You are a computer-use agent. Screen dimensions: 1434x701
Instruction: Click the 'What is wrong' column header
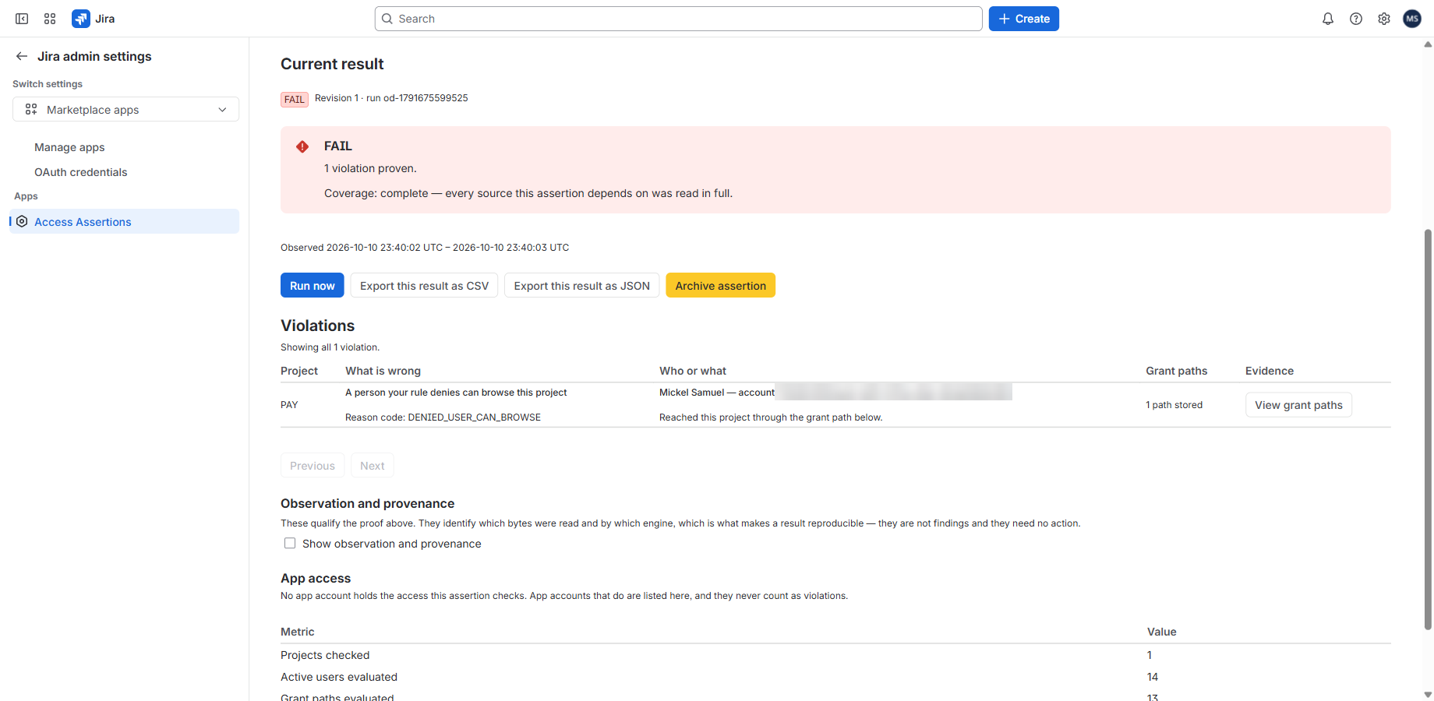383,371
